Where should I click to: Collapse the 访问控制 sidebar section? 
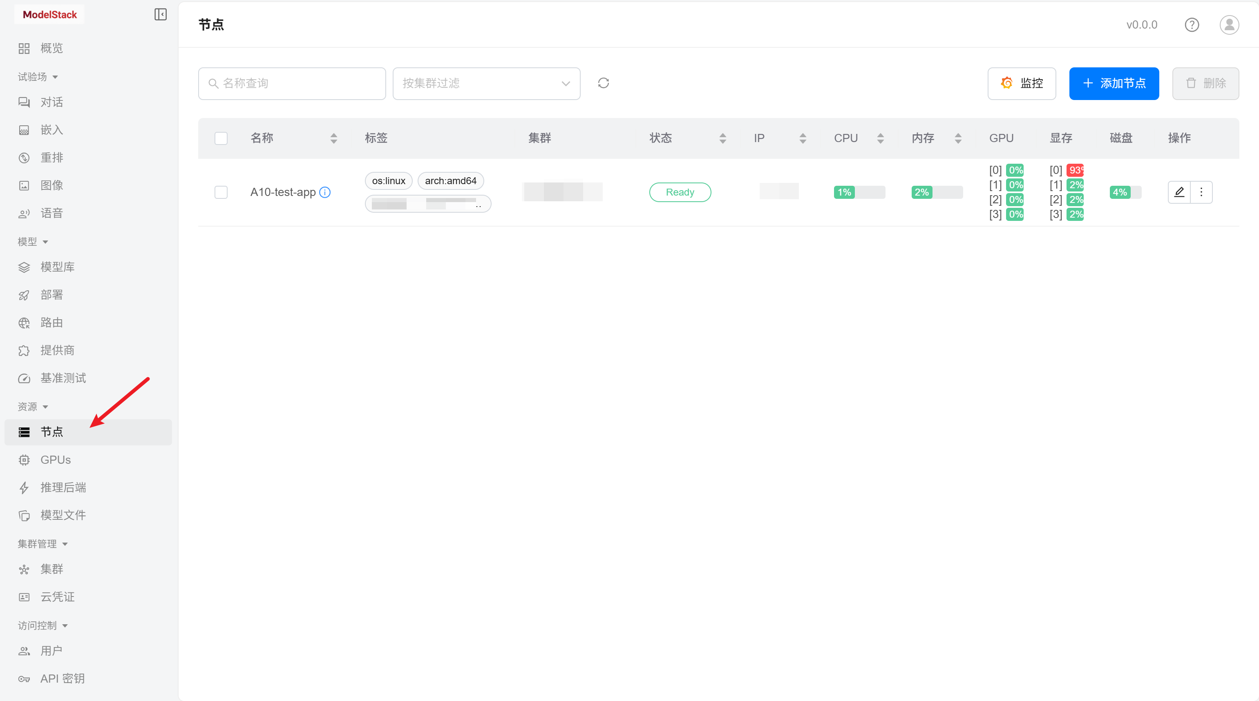pos(43,625)
